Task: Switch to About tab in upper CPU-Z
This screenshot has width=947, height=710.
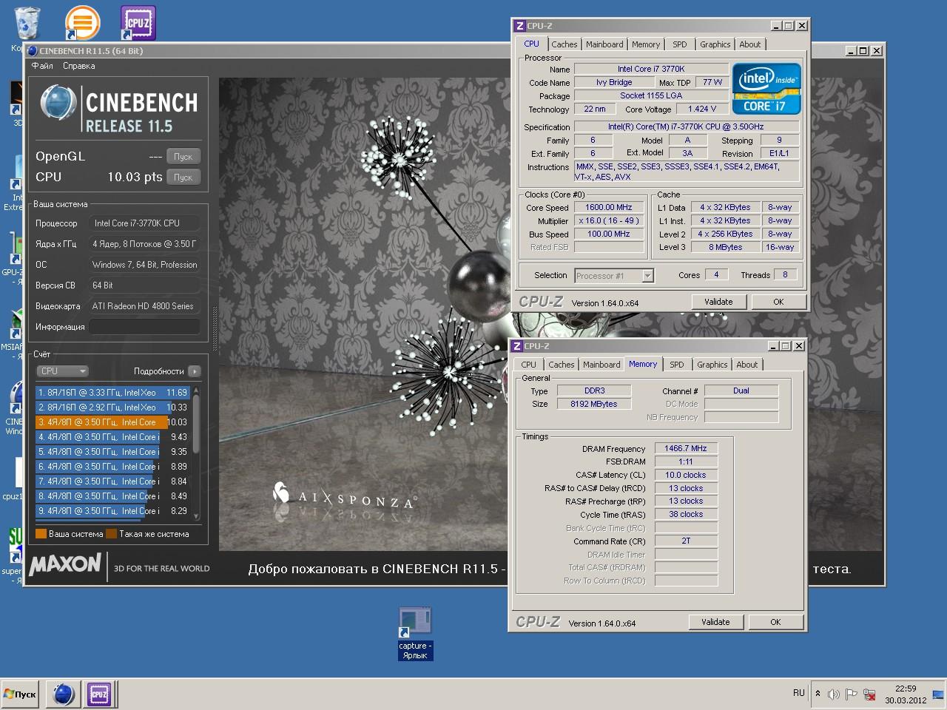Action: click(x=749, y=44)
